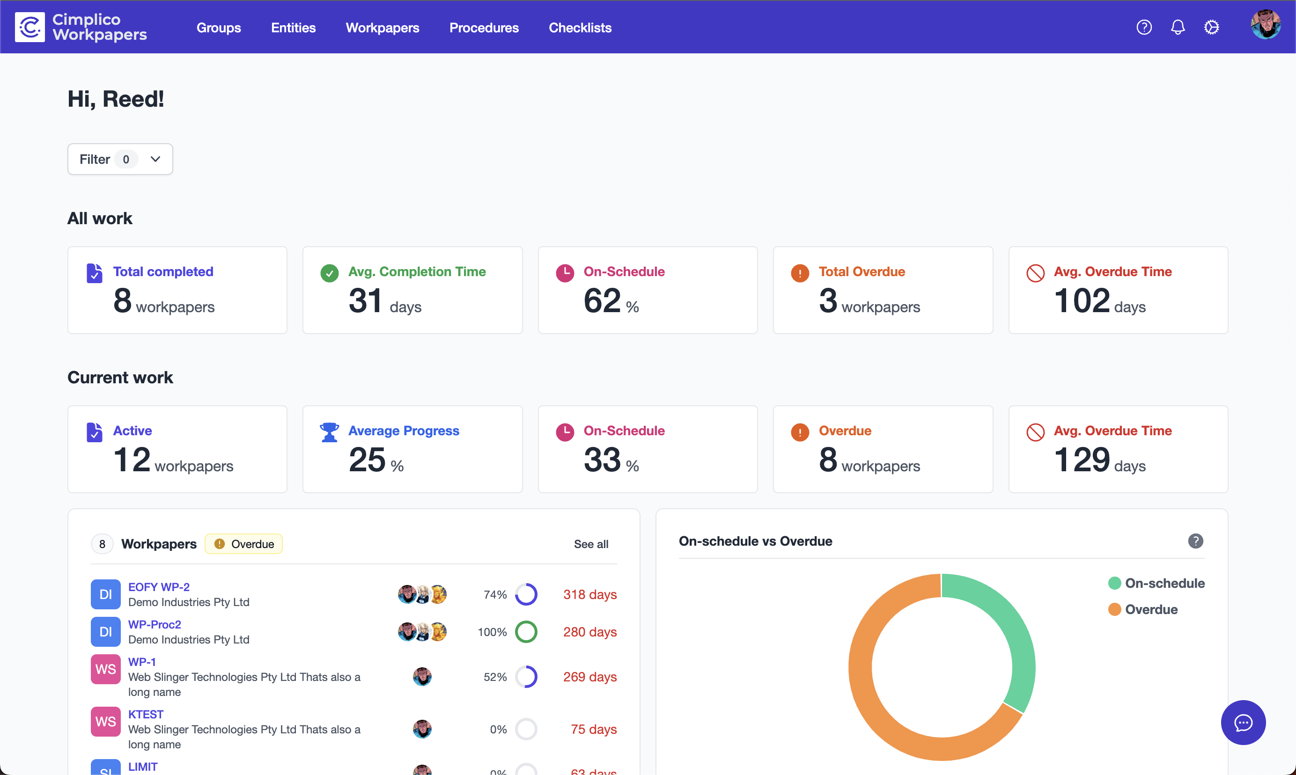The image size is (1296, 775).
Task: Open the EOFY WP-2 workpaper link
Action: pyautogui.click(x=159, y=587)
